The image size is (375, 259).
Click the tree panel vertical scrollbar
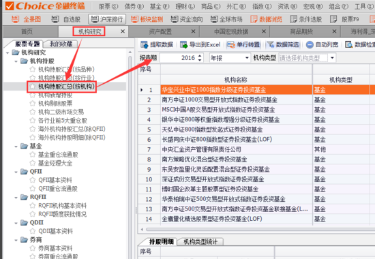[130, 153]
